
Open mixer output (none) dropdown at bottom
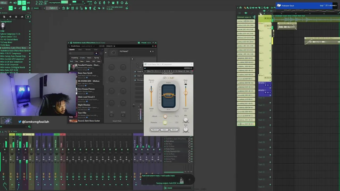(x=178, y=188)
